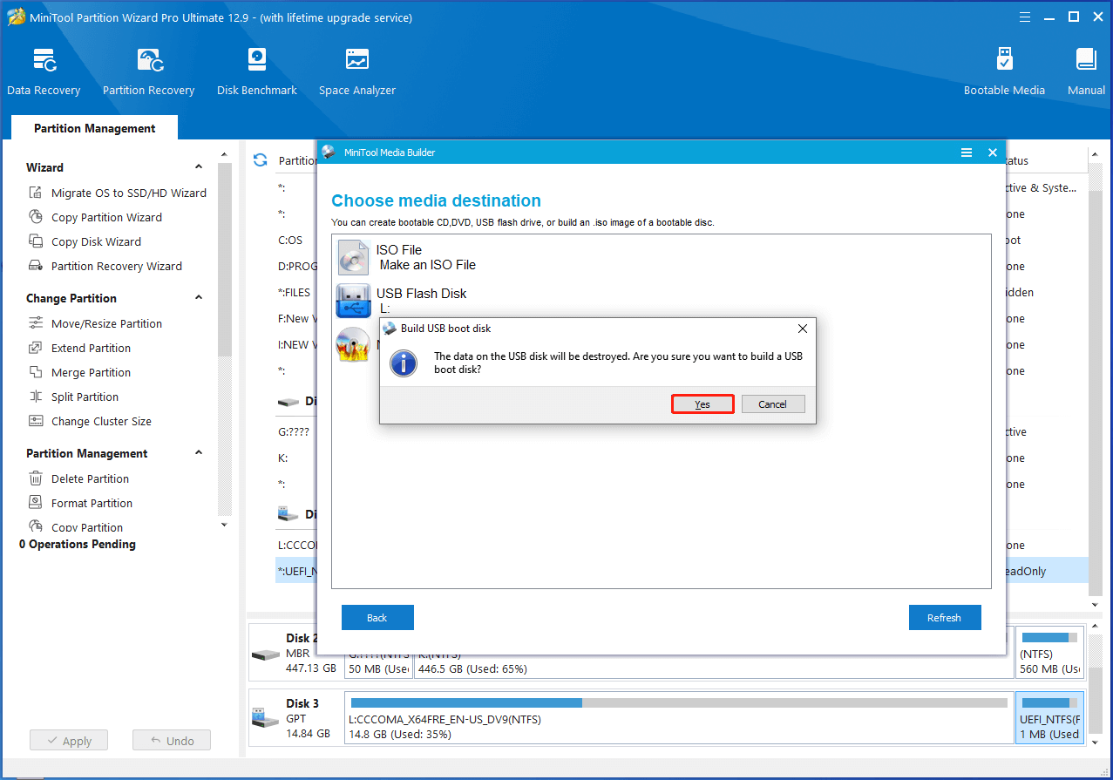Click the Apply button
The width and height of the screenshot is (1113, 780).
click(x=68, y=741)
